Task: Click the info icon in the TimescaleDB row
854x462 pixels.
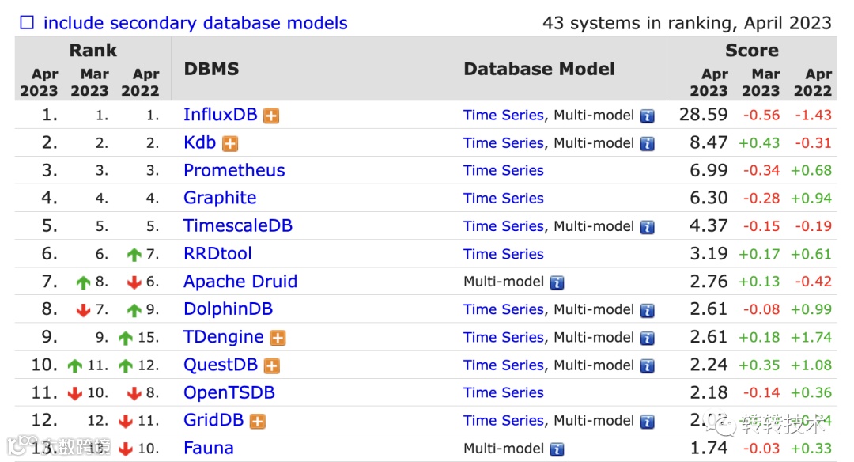Action: click(648, 227)
